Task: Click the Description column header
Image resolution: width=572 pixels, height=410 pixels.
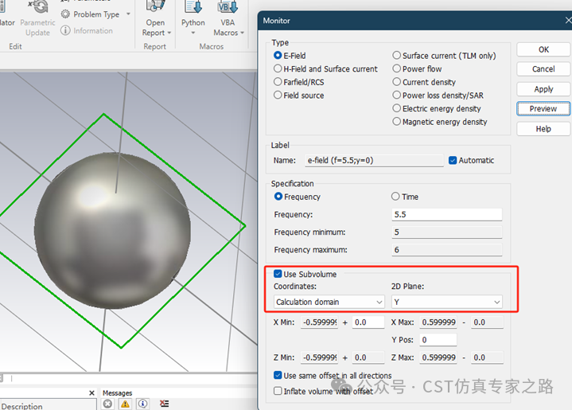Action: click(x=22, y=405)
